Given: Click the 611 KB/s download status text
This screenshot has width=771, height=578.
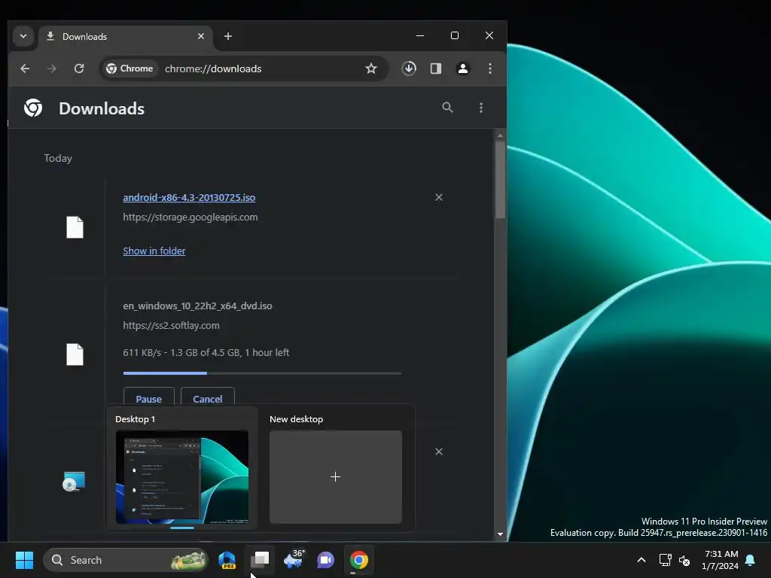Looking at the screenshot, I should point(206,352).
